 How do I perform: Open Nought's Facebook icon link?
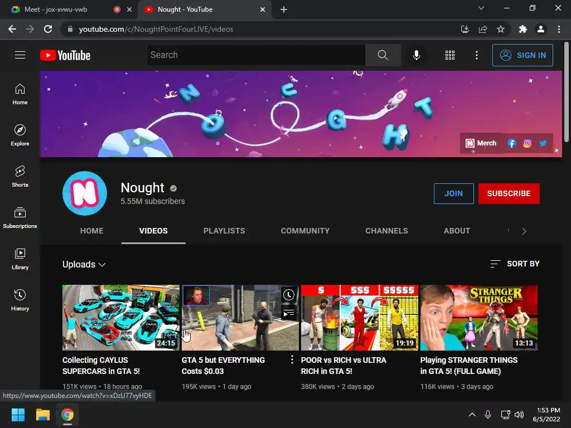click(512, 143)
